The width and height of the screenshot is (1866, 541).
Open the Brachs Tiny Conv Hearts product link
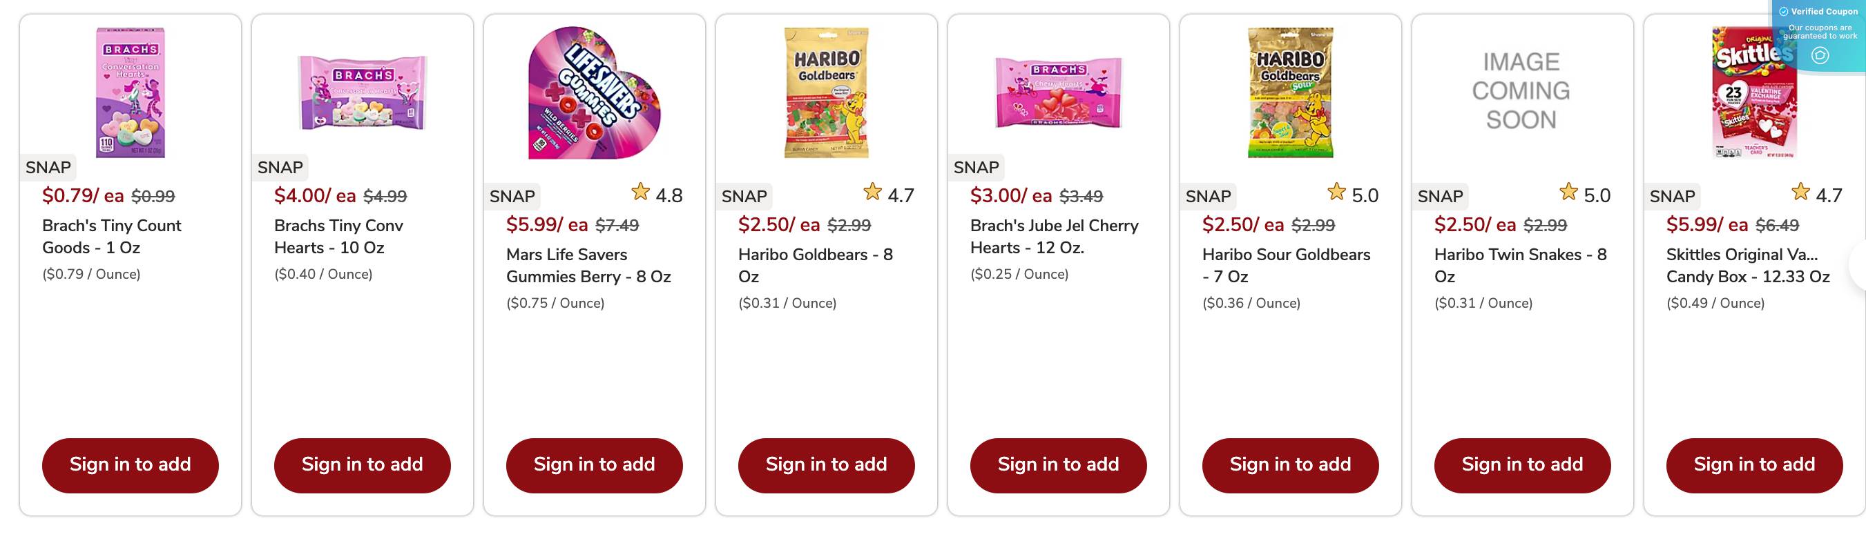(x=338, y=237)
